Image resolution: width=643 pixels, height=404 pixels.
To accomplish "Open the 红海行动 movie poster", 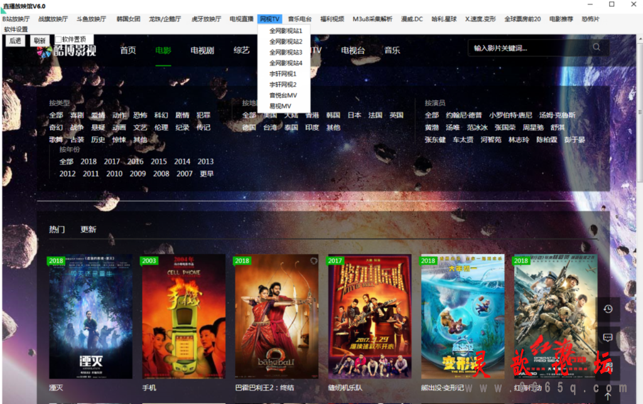I will 556,316.
